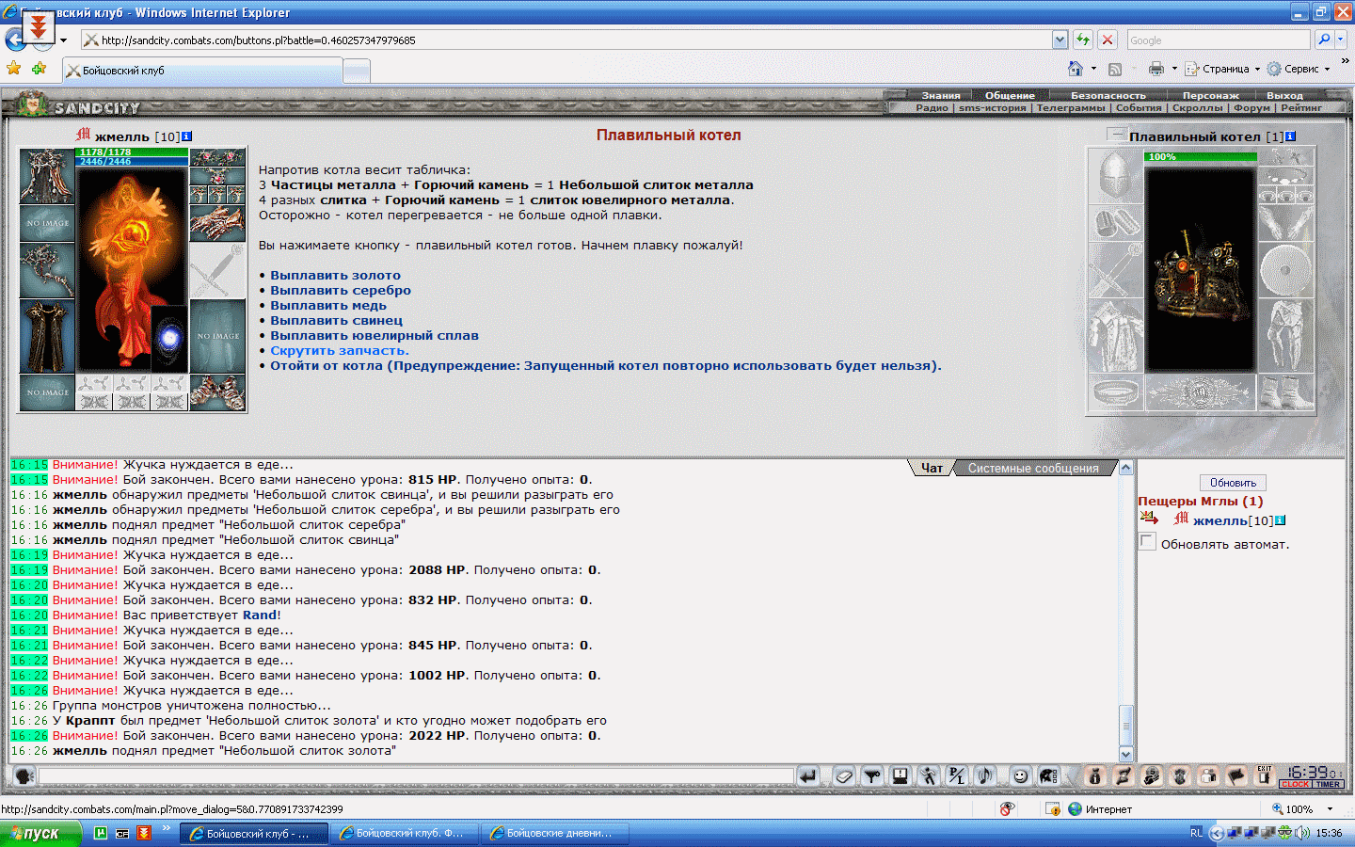Viewport: 1355px width, 847px height.
Task: Click the private message icon before жмелль
Action: tap(1149, 519)
